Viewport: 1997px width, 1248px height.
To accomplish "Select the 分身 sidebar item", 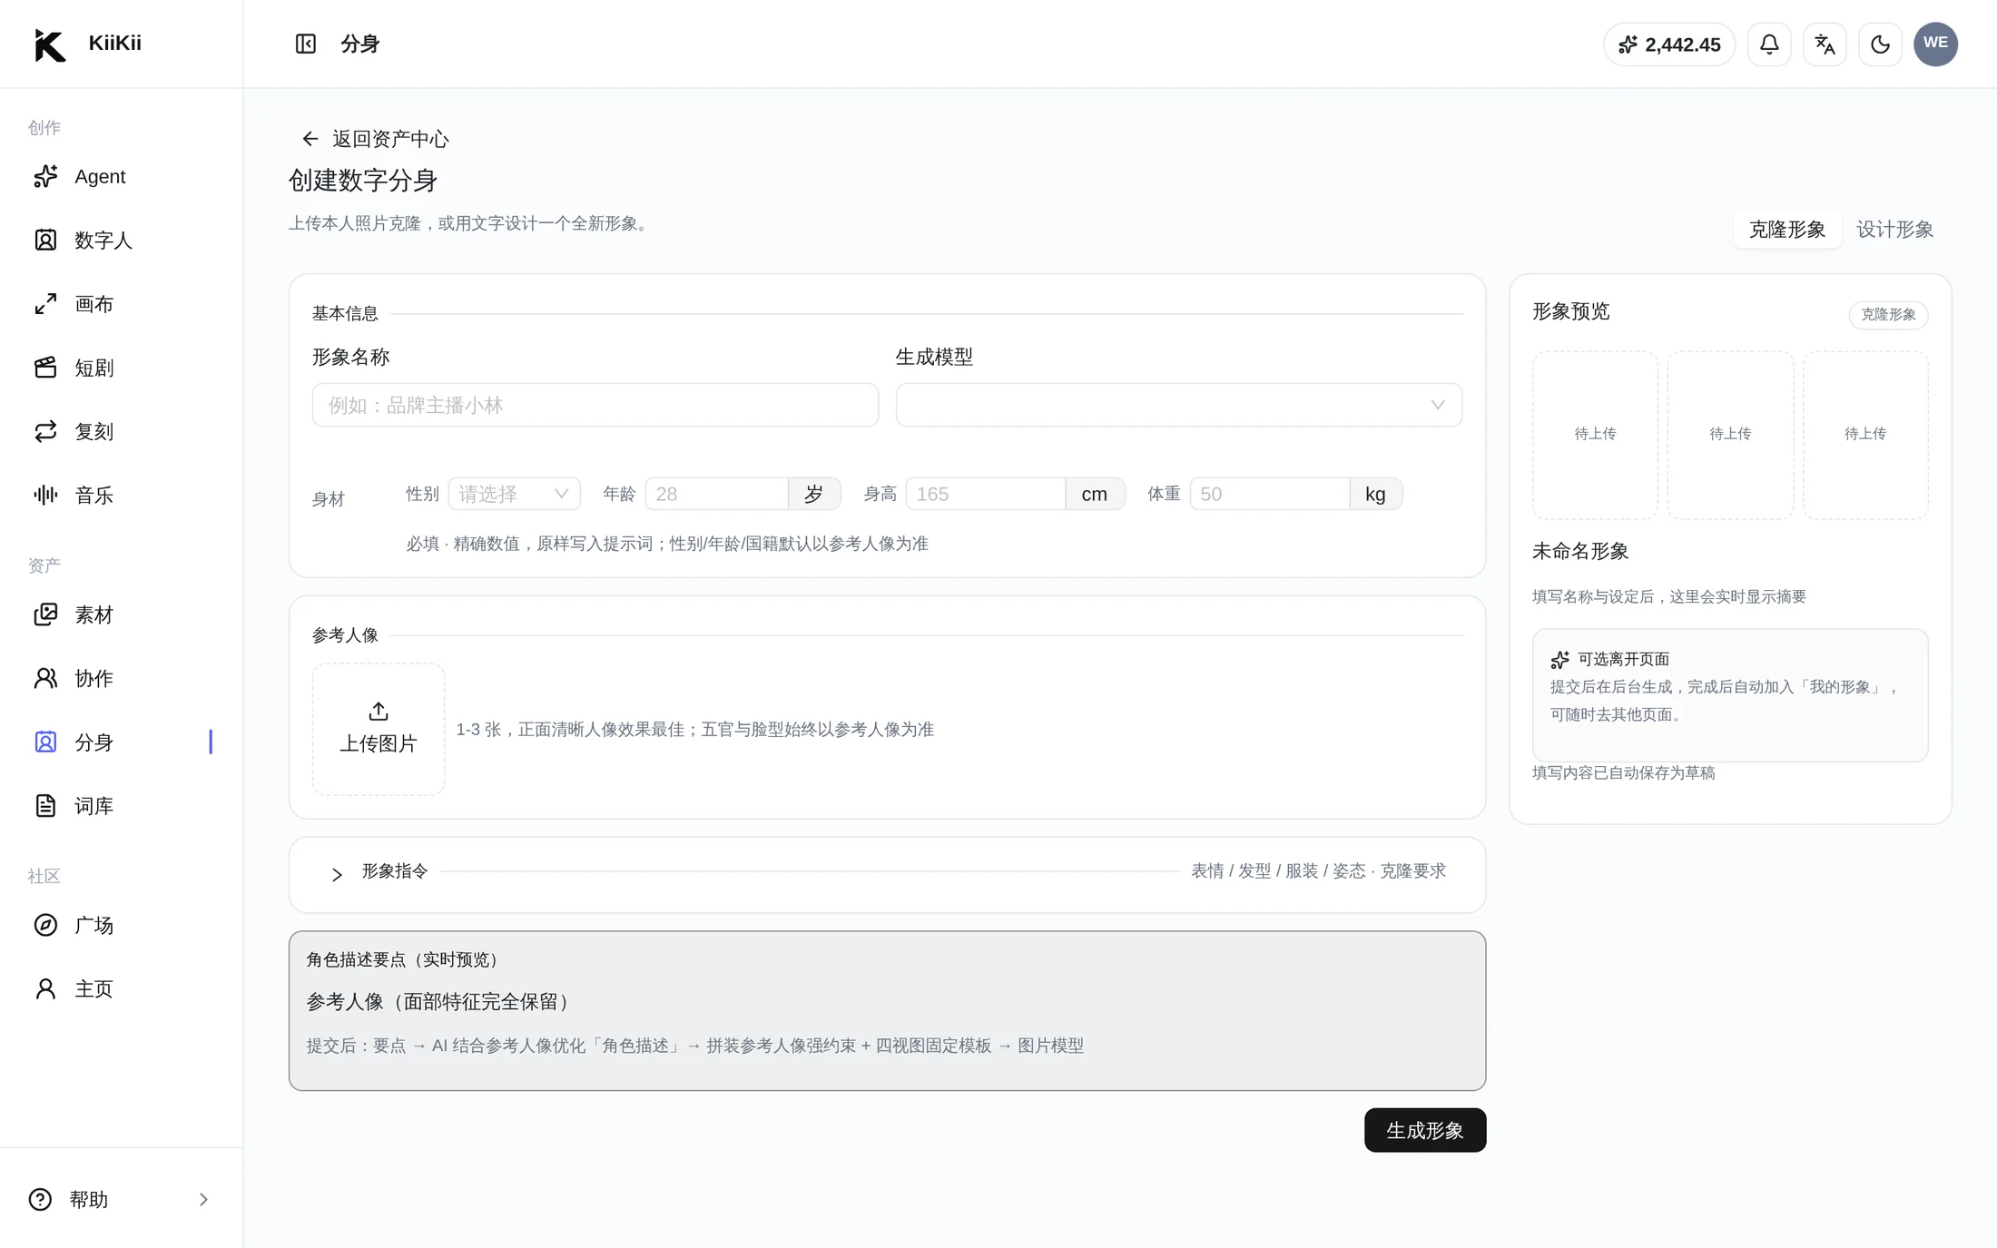I will pos(121,742).
